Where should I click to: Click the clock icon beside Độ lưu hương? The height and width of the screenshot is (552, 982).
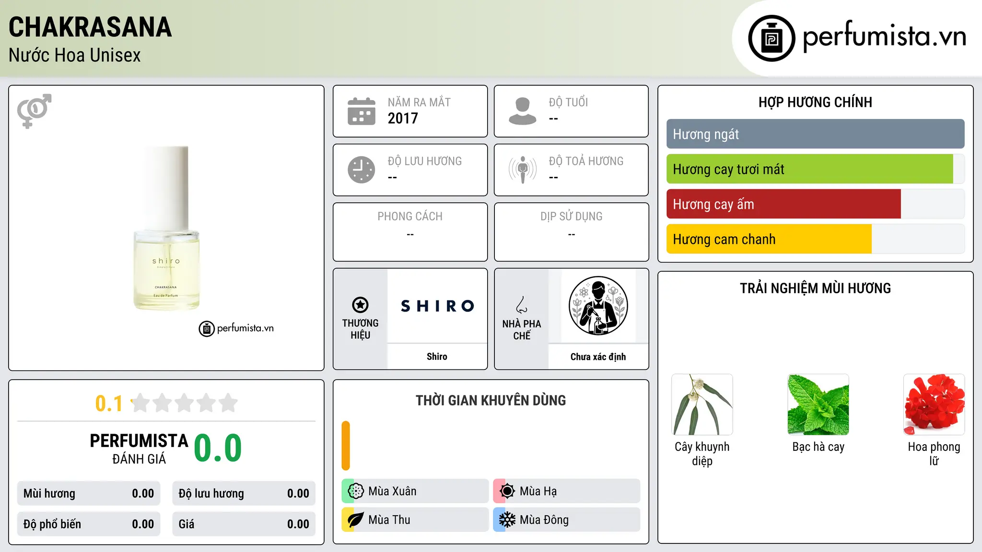(x=362, y=170)
